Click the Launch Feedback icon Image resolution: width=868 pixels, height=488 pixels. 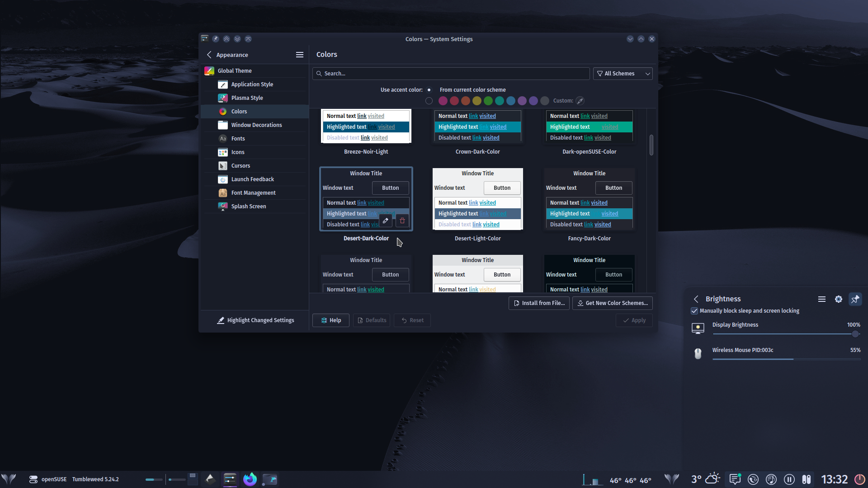[223, 179]
